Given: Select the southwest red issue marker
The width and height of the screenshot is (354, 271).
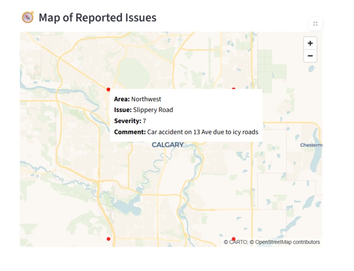Looking at the screenshot, I should [108, 239].
